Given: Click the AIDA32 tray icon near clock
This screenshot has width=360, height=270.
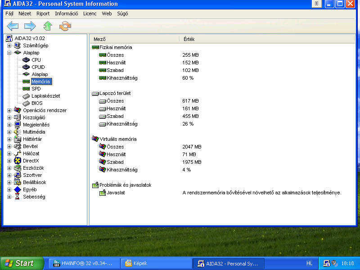Looking at the screenshot, I should 326,263.
